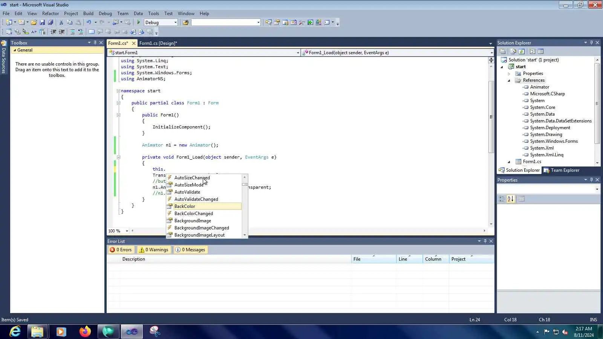This screenshot has height=339, width=603.
Task: Open Windows Explorer folder on the taskbar
Action: pyautogui.click(x=37, y=331)
